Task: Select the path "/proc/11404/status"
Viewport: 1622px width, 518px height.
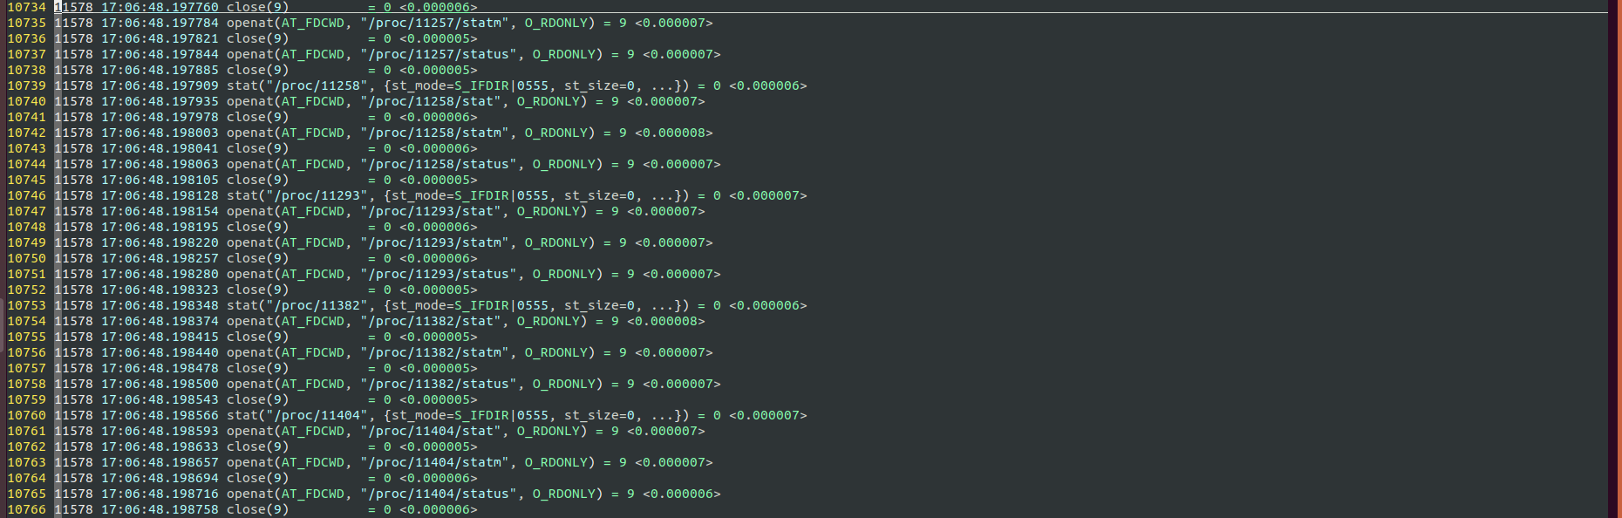Action: point(439,494)
